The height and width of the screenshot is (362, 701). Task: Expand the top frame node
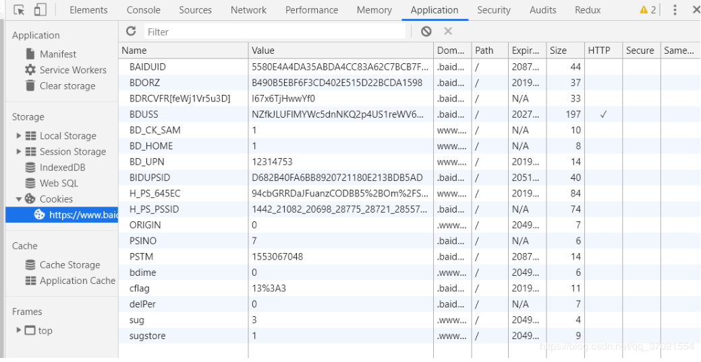pos(19,330)
